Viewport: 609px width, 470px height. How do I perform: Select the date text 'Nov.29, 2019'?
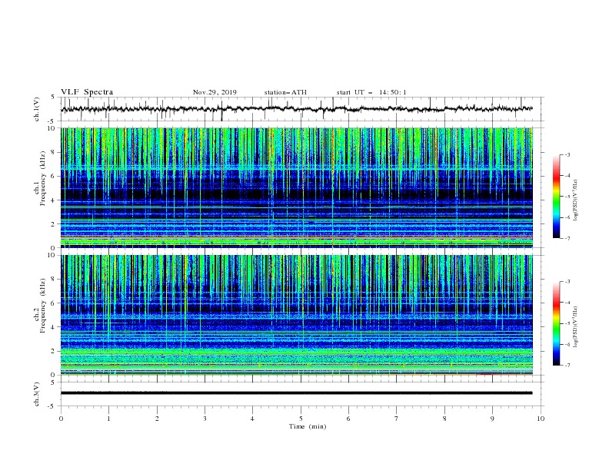pyautogui.click(x=215, y=92)
